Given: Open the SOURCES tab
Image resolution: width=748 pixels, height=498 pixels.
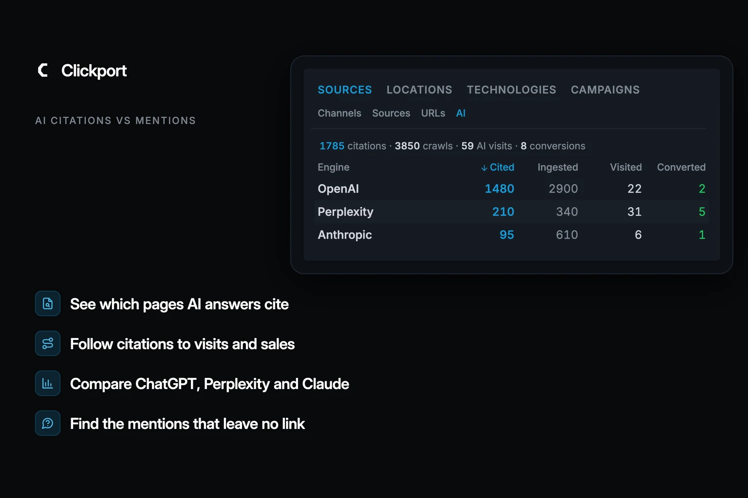Looking at the screenshot, I should coord(345,90).
